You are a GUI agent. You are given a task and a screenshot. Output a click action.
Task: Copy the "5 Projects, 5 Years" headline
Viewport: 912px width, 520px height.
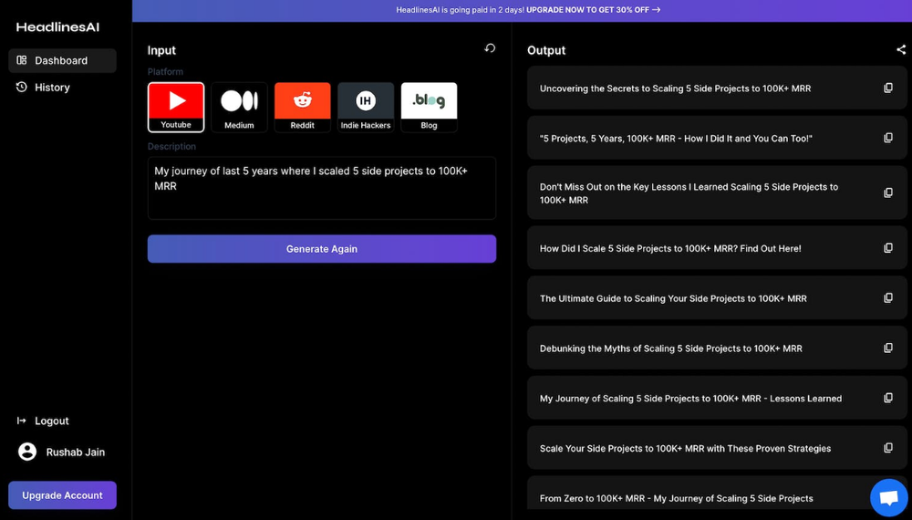tap(888, 138)
